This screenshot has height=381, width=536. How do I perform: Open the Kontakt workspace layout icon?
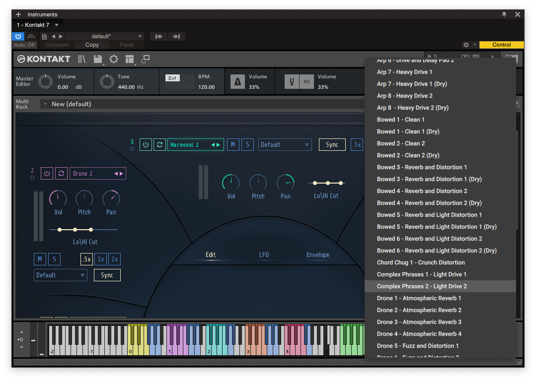[x=130, y=59]
